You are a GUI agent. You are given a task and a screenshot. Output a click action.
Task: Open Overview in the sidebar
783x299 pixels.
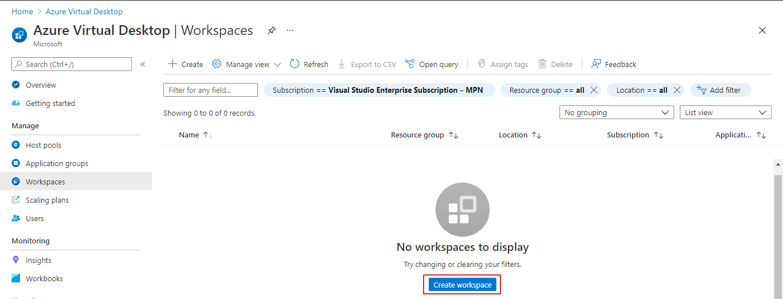pyautogui.click(x=41, y=85)
